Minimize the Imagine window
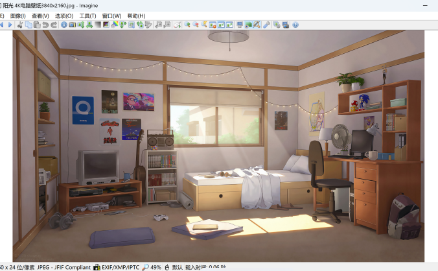 (425, 6)
